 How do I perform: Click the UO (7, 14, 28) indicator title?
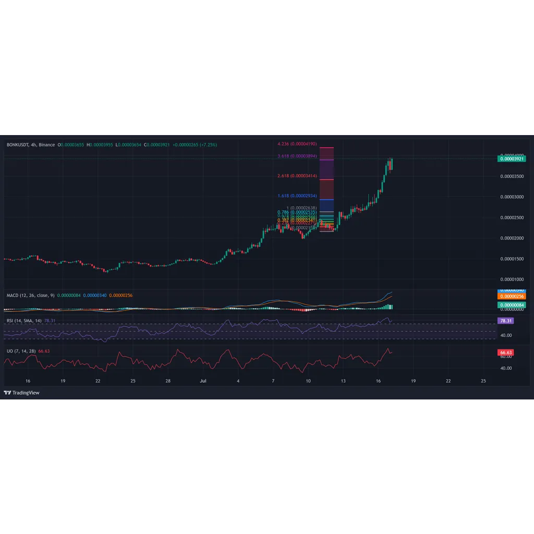point(21,351)
